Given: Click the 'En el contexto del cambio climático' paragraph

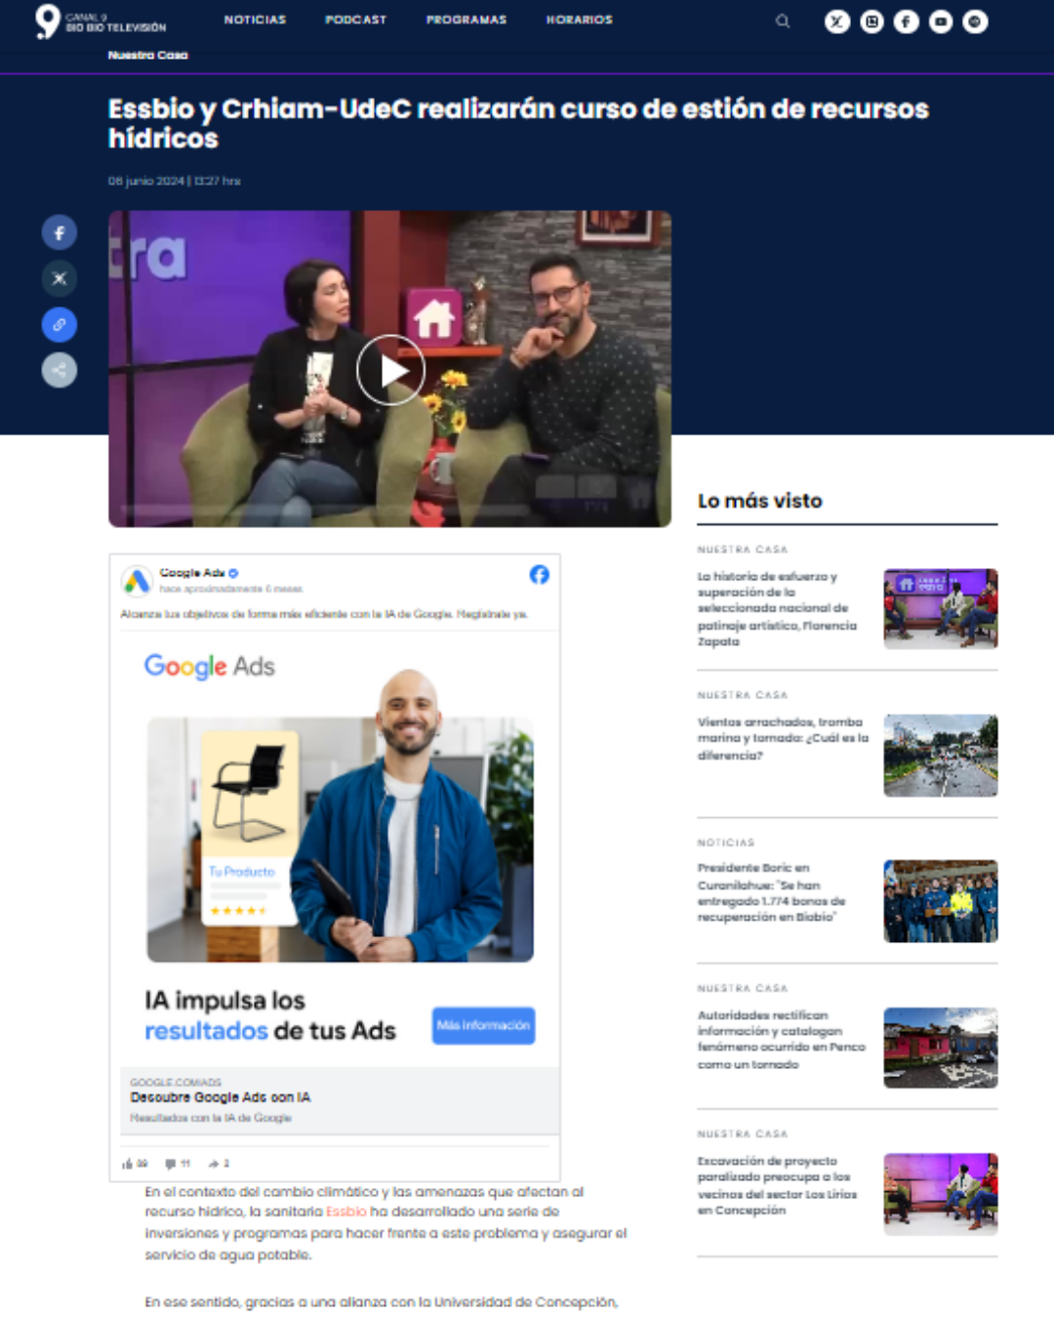Looking at the screenshot, I should (385, 1222).
